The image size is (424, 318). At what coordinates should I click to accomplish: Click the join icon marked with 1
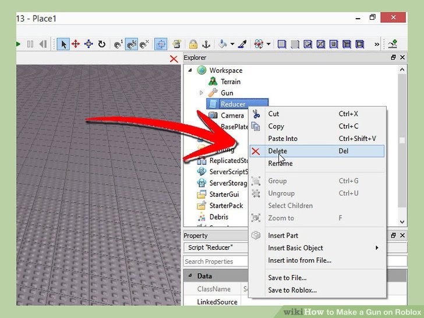coord(118,44)
